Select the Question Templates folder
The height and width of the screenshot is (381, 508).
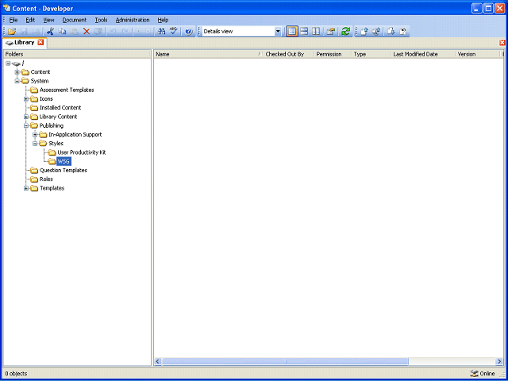point(63,170)
